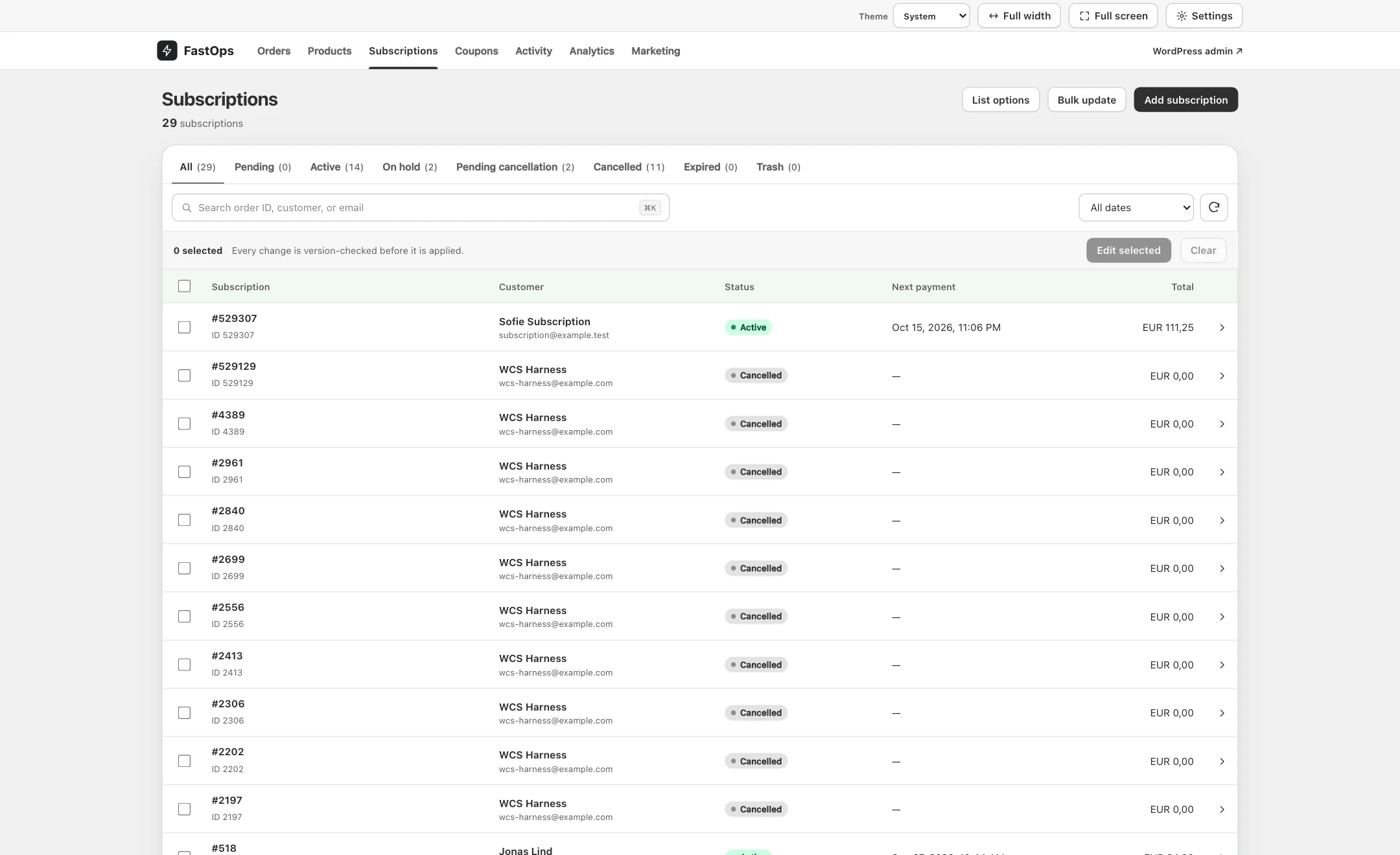
Task: Click the Next payment column header
Action: pos(923,287)
